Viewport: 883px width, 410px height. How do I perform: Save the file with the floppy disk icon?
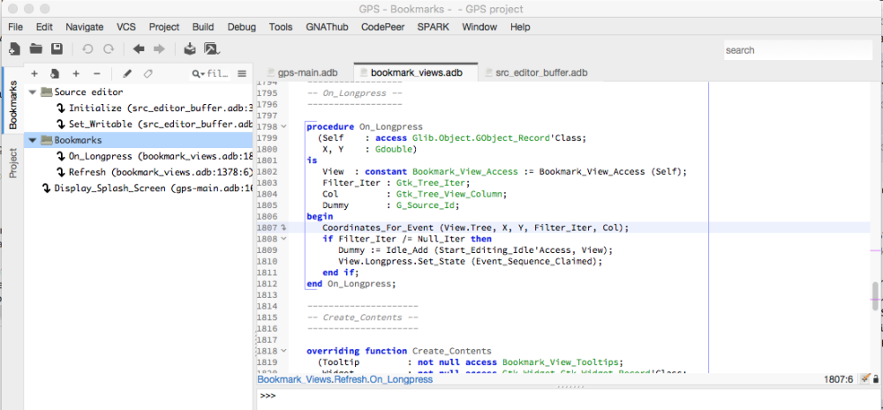point(57,49)
